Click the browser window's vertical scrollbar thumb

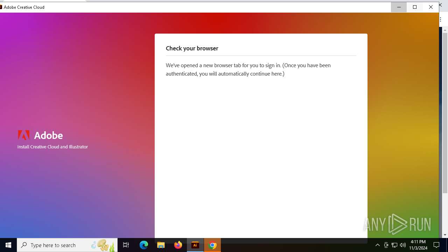[x=445, y=114]
